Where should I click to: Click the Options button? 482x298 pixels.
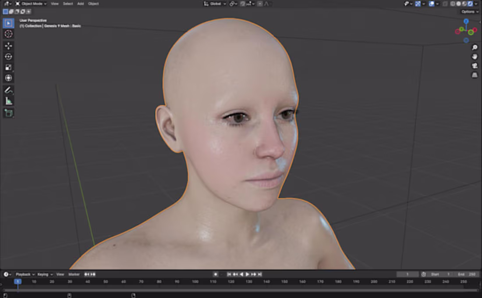tap(468, 11)
